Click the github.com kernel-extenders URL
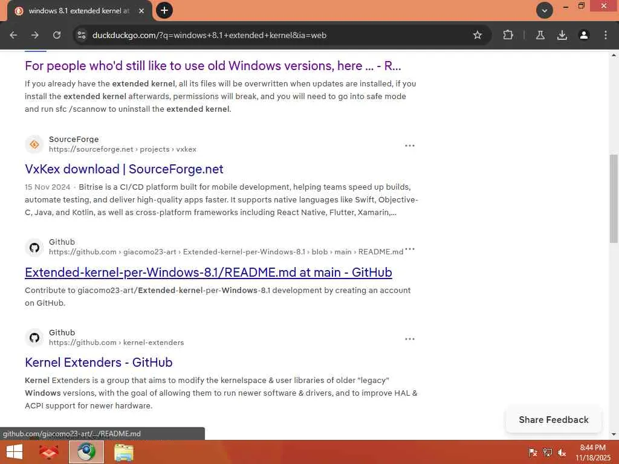The height and width of the screenshot is (464, 619). coord(117,343)
